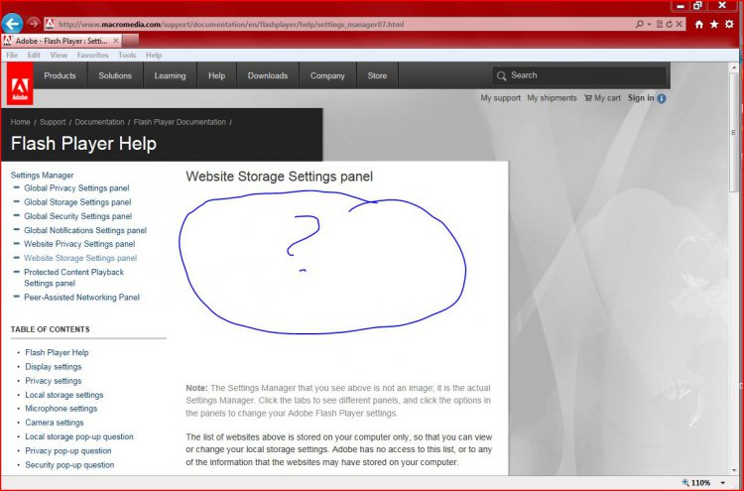Image resolution: width=744 pixels, height=491 pixels.
Task: Open Favorites via the star icon
Action: tap(714, 24)
